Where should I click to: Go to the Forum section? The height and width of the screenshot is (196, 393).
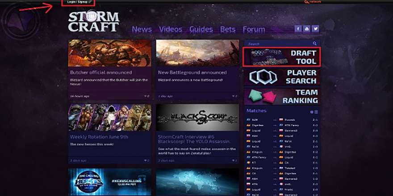point(254,29)
